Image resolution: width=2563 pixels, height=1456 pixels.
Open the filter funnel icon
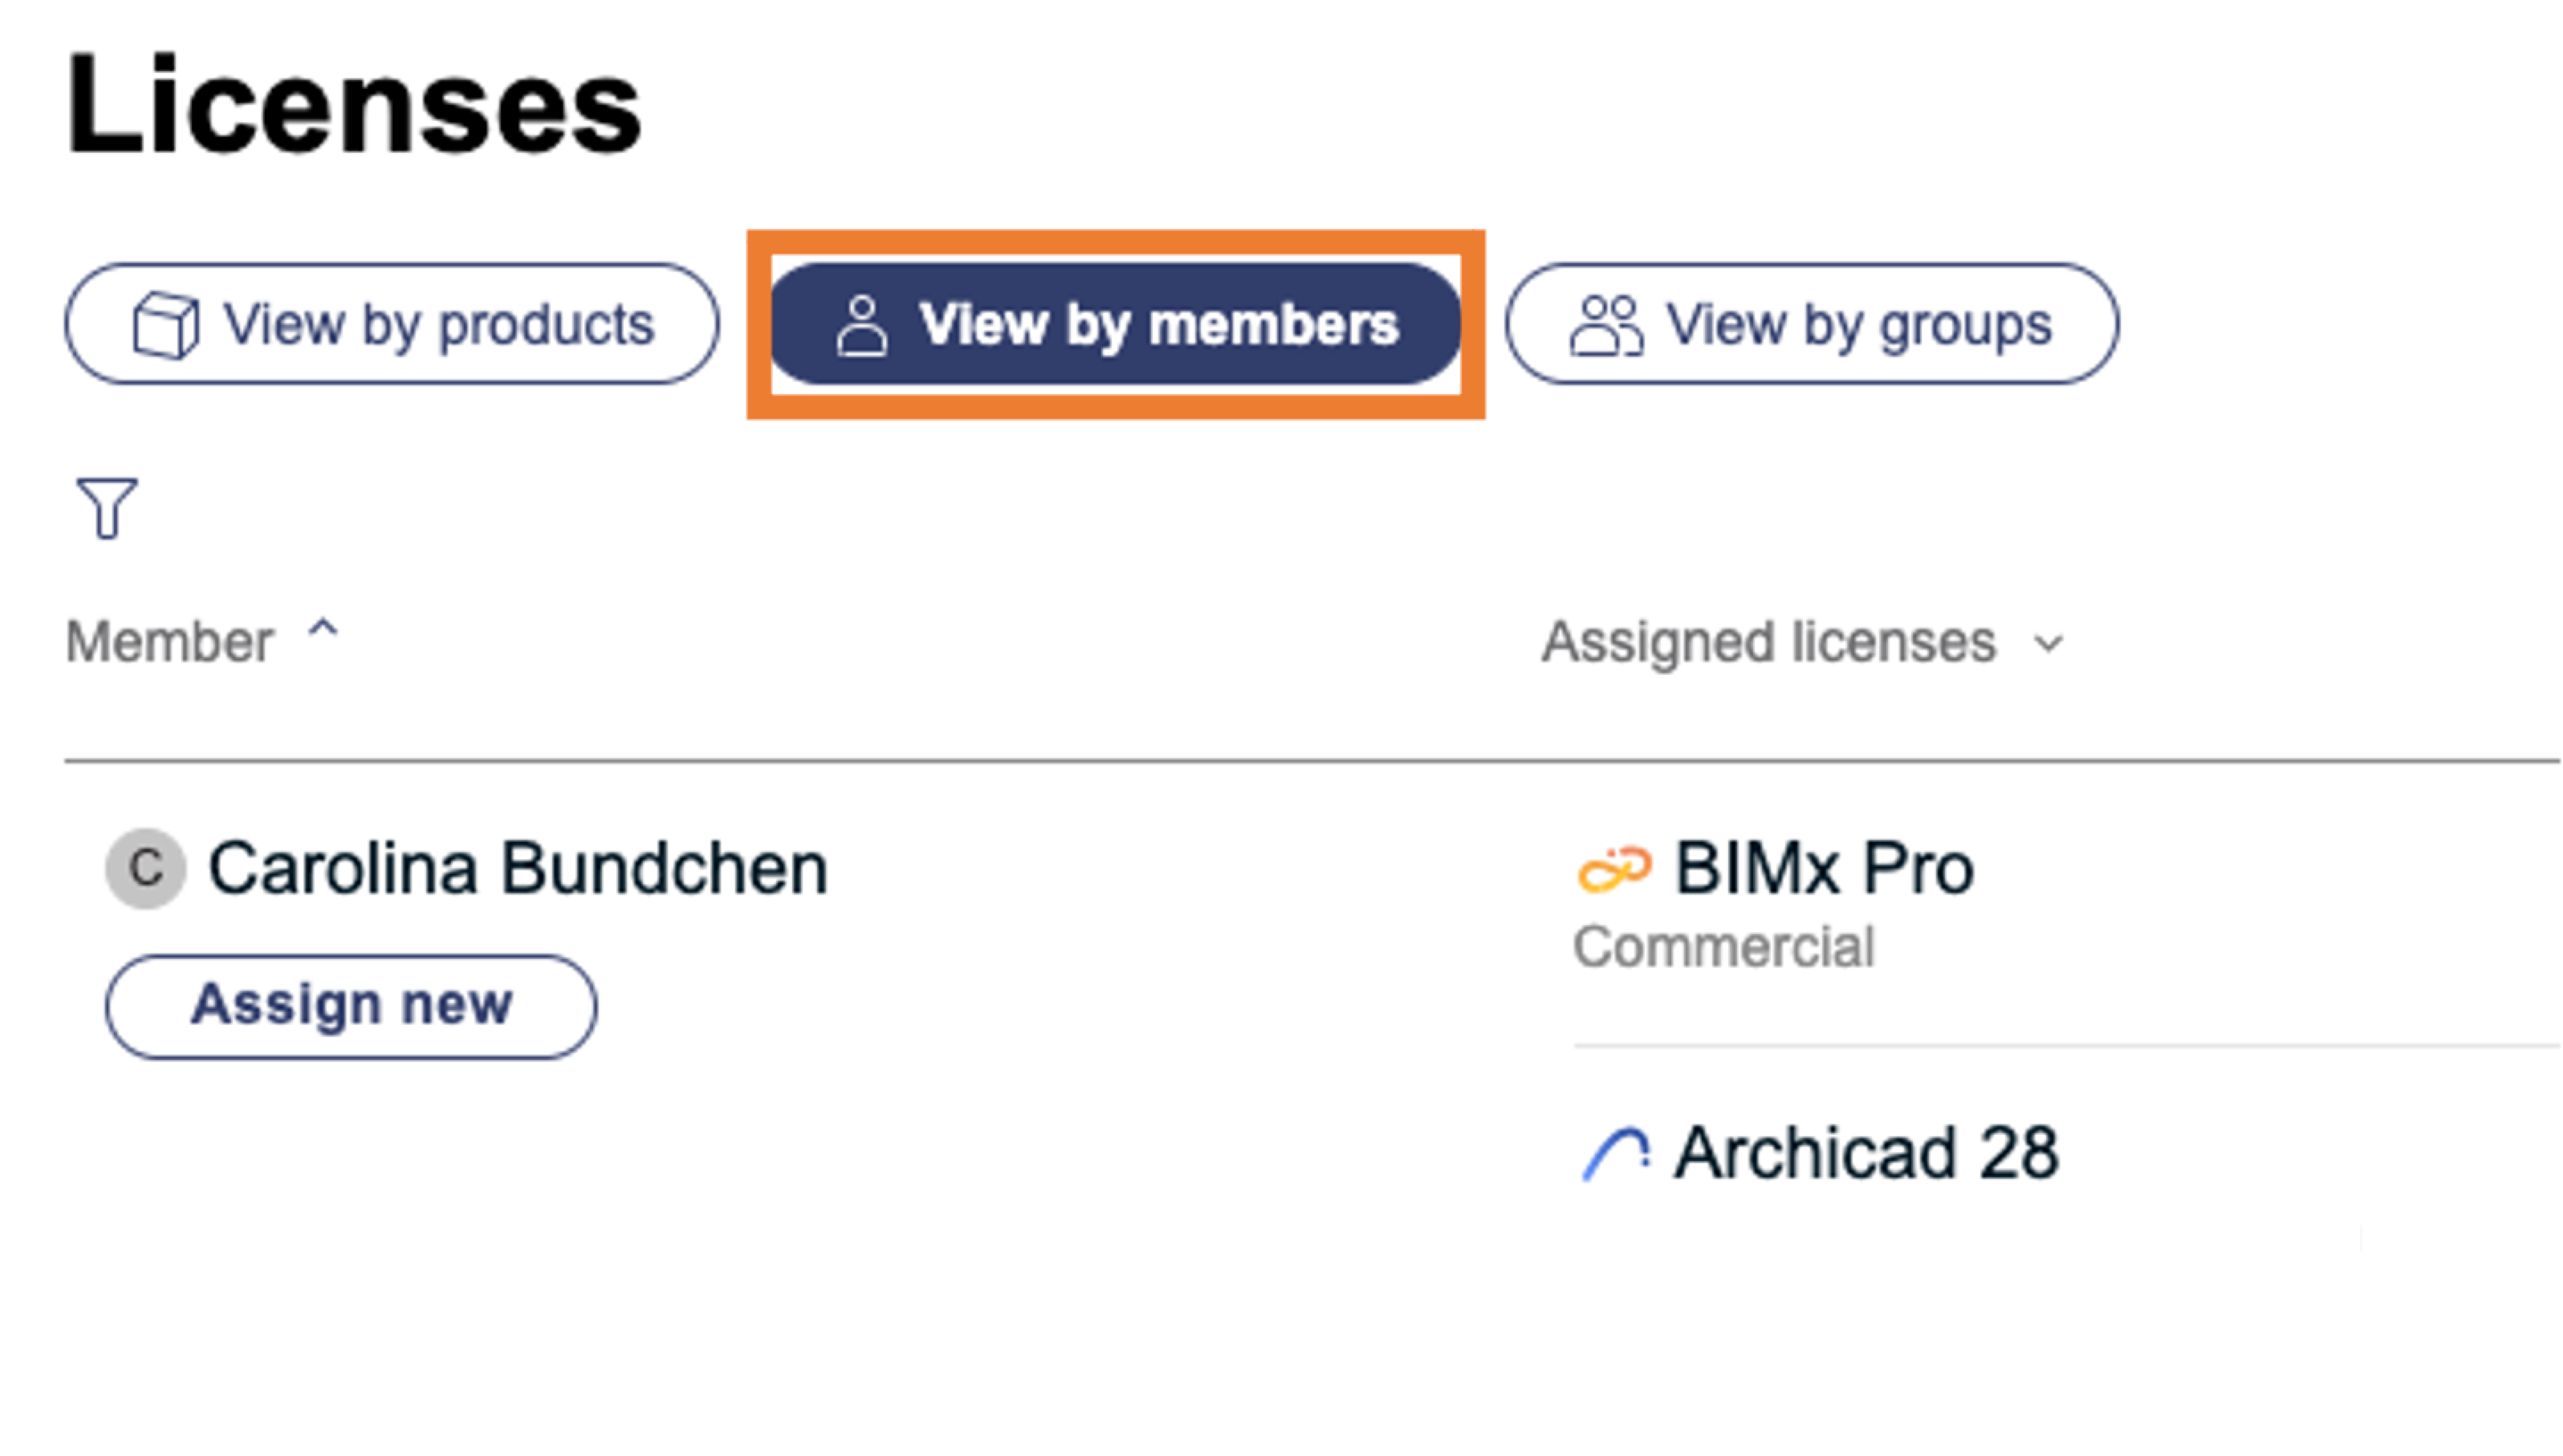point(107,508)
